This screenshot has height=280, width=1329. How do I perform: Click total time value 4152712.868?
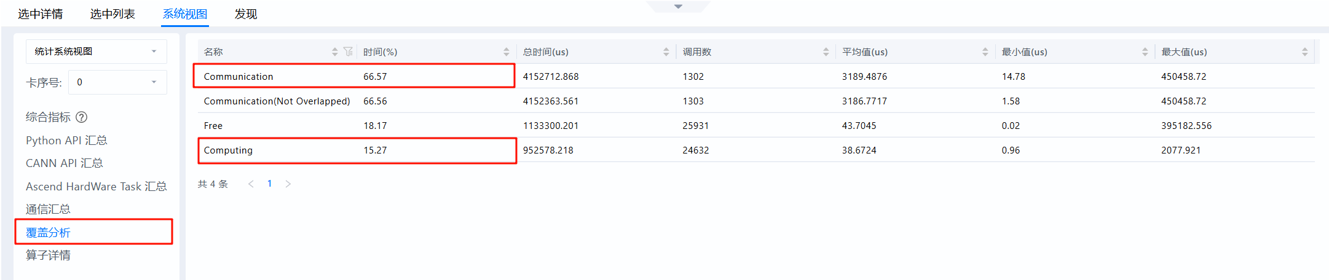[551, 77]
